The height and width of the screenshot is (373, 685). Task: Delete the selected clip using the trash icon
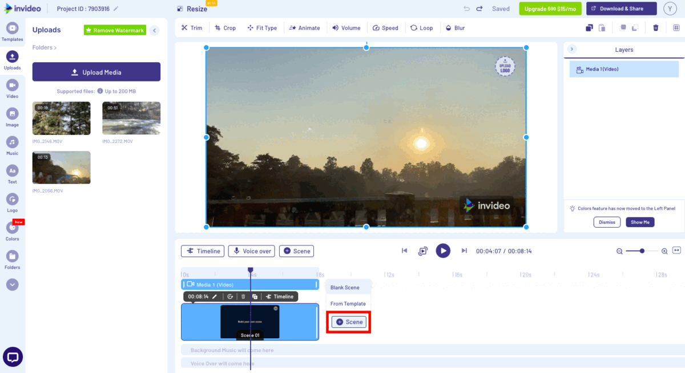[x=655, y=27]
